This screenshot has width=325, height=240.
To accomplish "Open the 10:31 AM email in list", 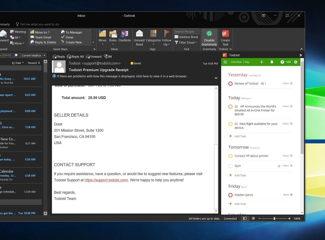I will pyautogui.click(x=21, y=79).
